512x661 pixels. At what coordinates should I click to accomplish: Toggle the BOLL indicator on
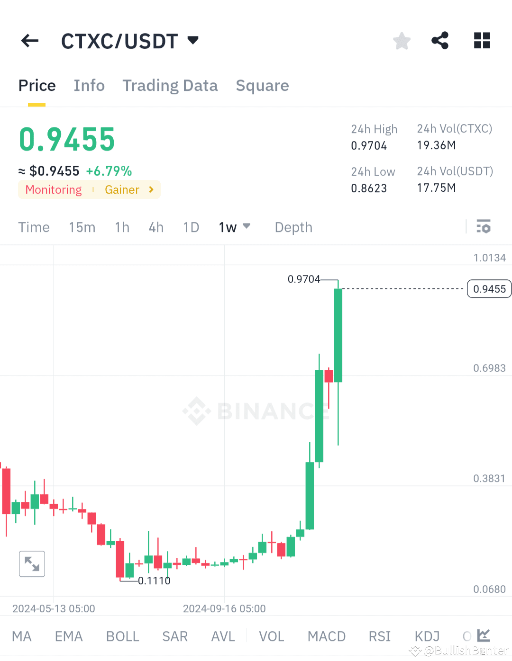122,636
